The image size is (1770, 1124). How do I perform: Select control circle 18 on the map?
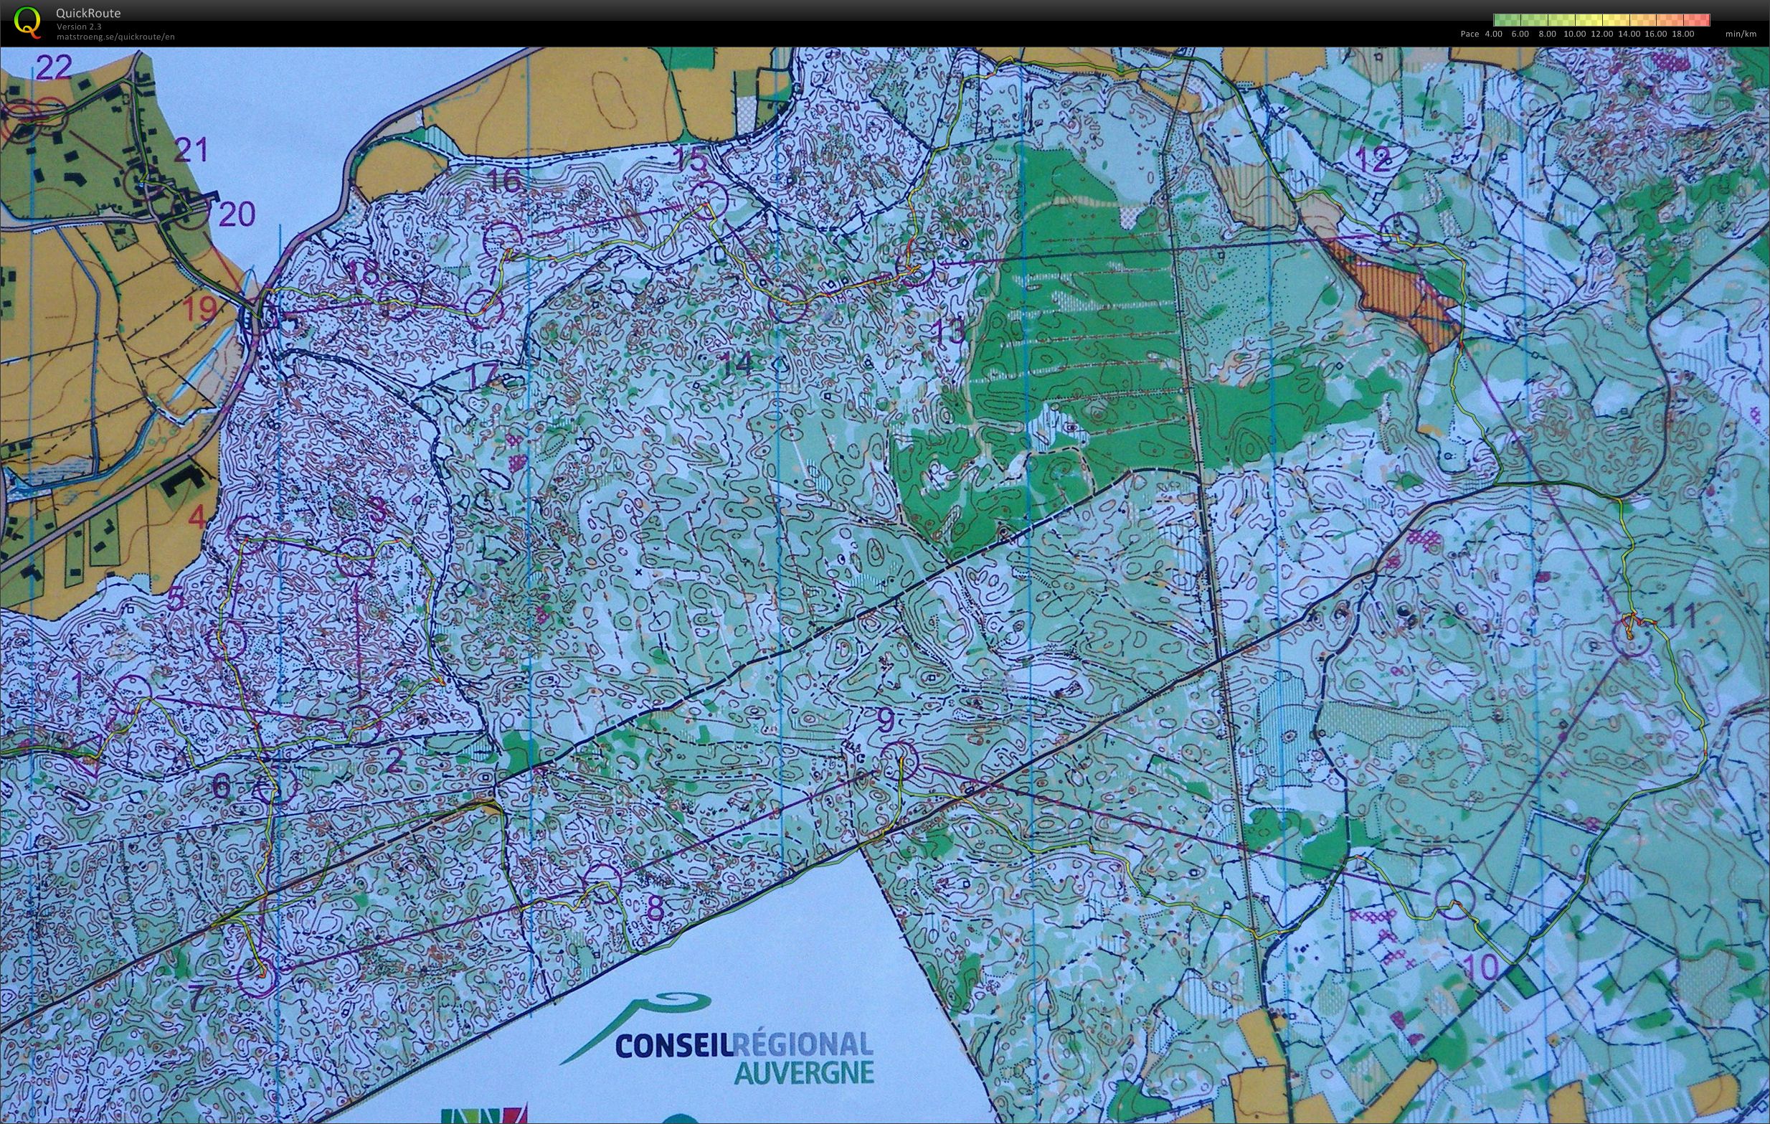(x=399, y=300)
